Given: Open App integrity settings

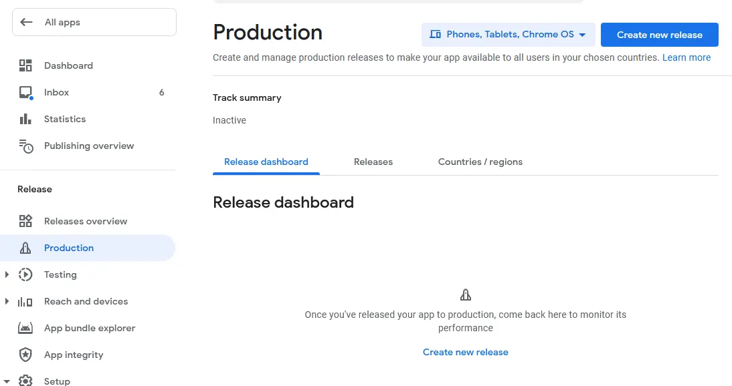Looking at the screenshot, I should (x=74, y=355).
